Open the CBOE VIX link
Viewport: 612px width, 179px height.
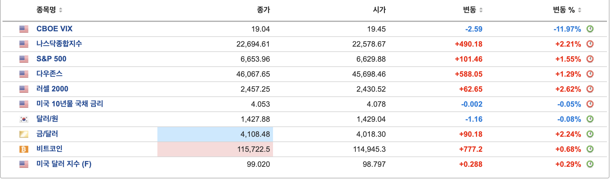(54, 29)
